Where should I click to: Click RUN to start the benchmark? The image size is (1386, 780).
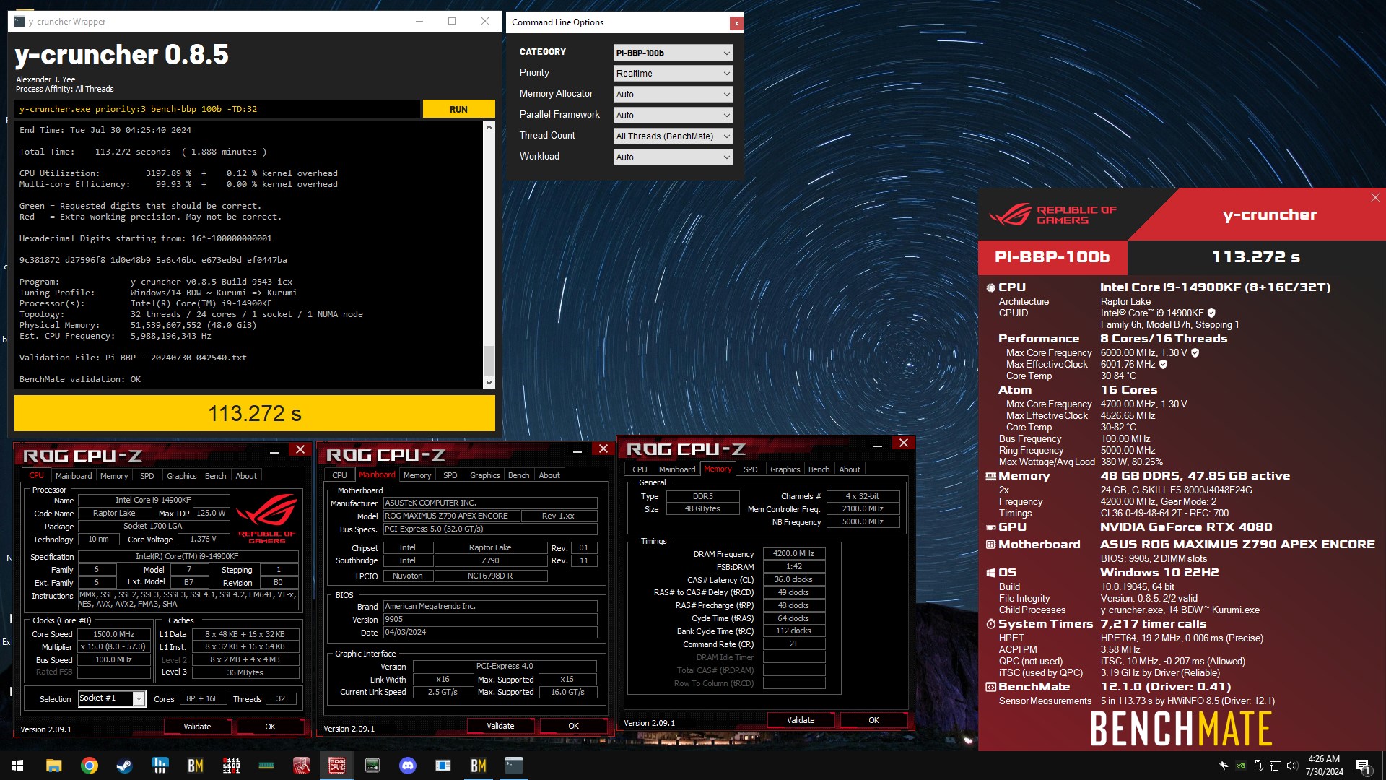tap(458, 109)
